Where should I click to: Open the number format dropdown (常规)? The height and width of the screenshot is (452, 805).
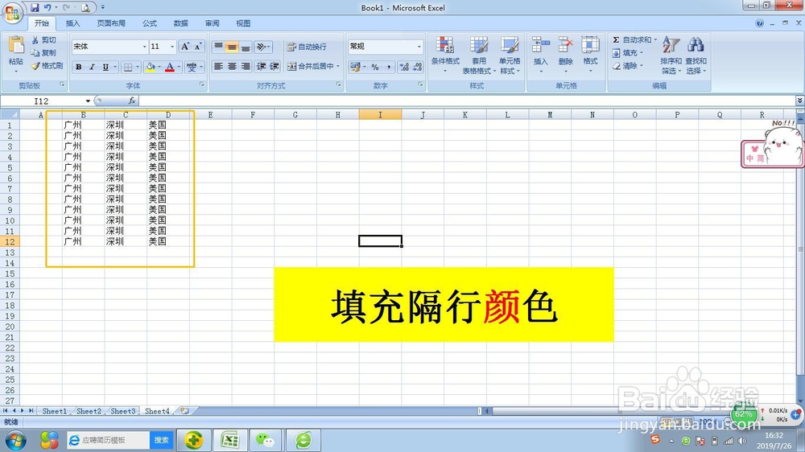[419, 47]
